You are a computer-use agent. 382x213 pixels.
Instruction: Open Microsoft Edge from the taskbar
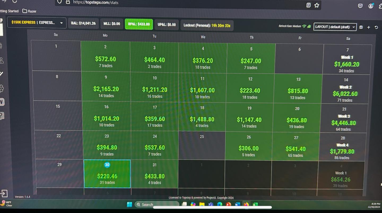coord(220,204)
